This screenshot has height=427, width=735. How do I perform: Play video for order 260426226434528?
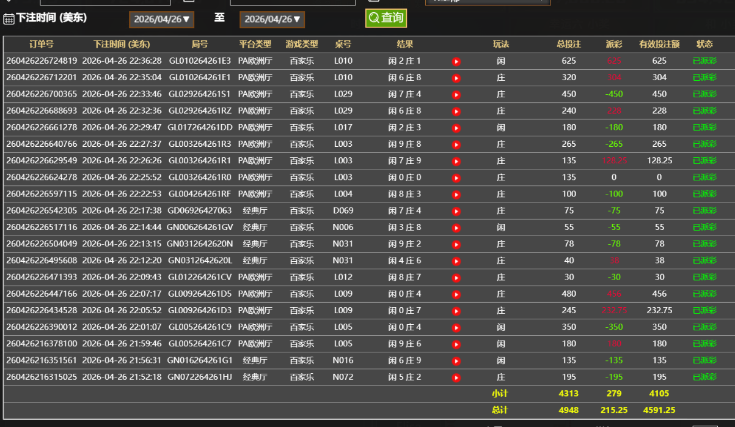point(456,311)
